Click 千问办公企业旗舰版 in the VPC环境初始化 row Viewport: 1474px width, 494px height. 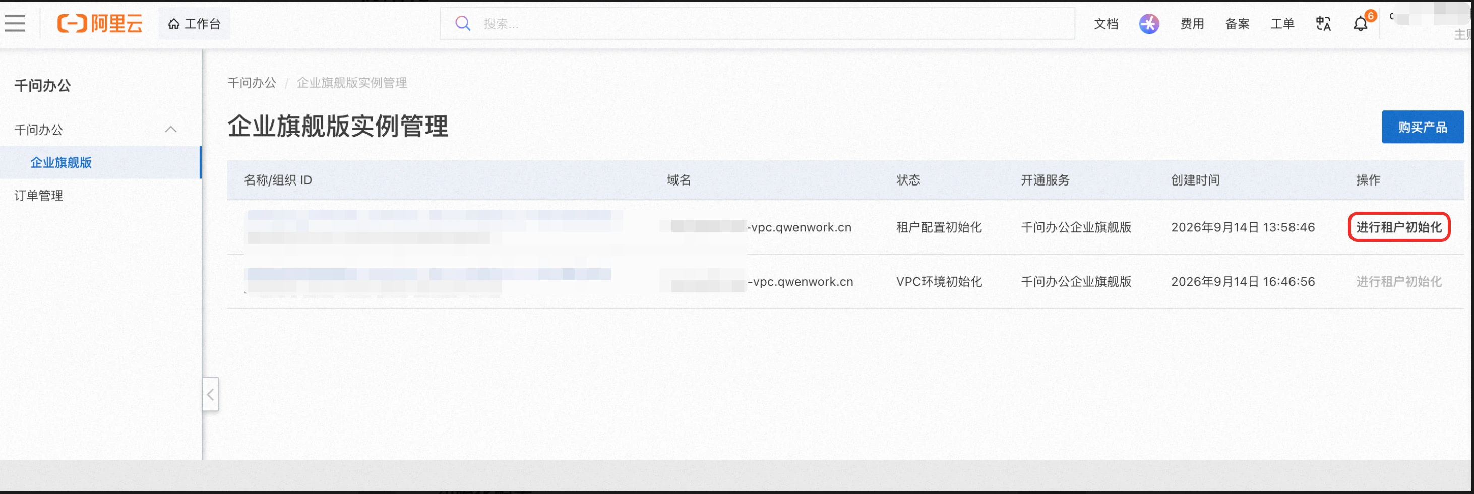coord(1076,282)
